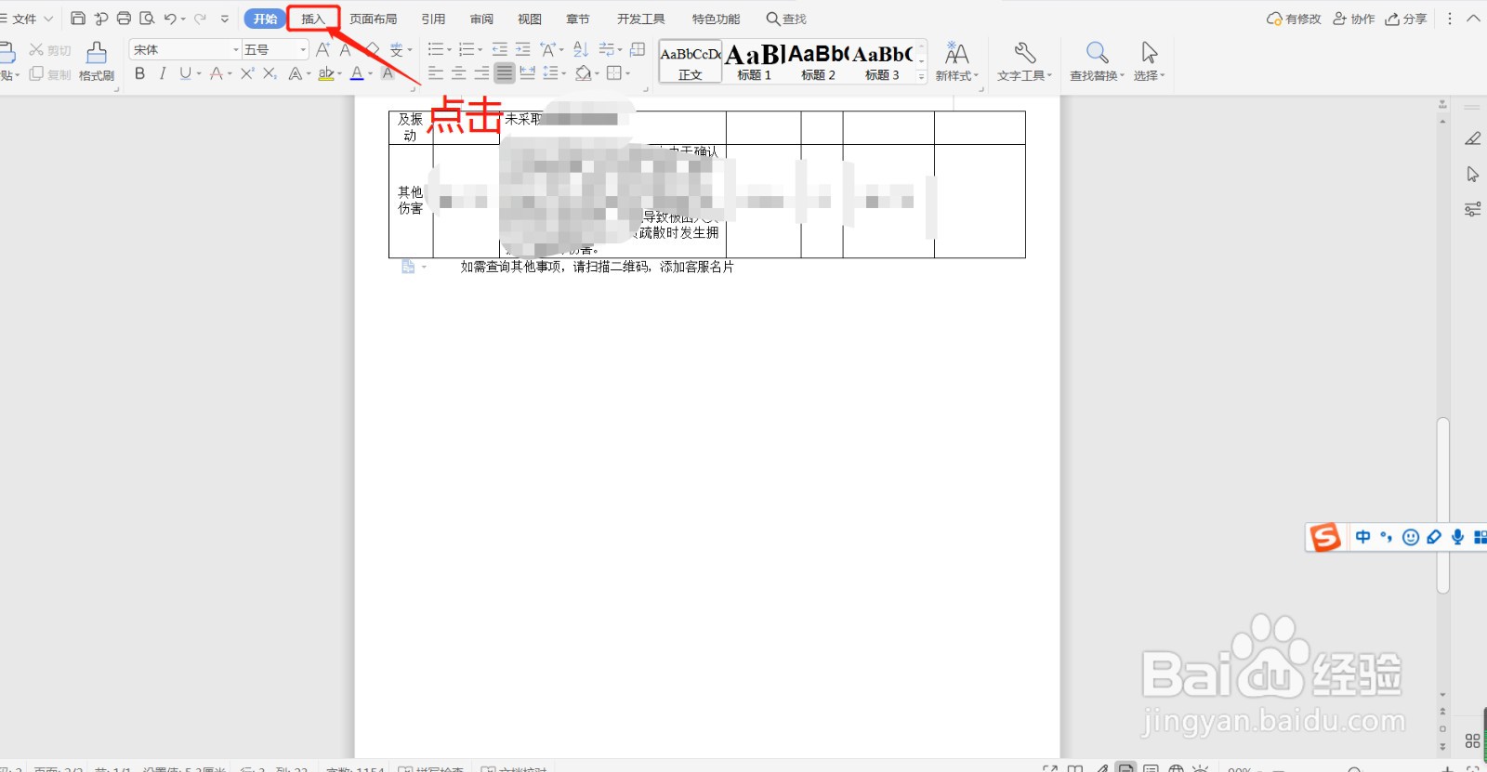The image size is (1487, 772).
Task: Collapse the ribbon with the top-right chevron
Action: 1473,19
